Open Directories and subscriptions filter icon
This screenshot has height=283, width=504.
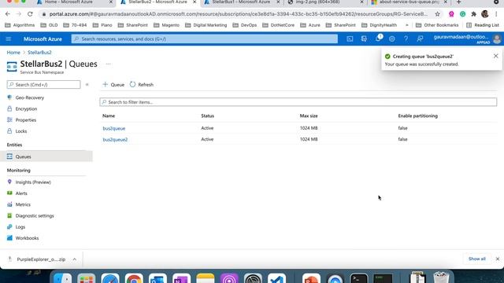pos(364,39)
